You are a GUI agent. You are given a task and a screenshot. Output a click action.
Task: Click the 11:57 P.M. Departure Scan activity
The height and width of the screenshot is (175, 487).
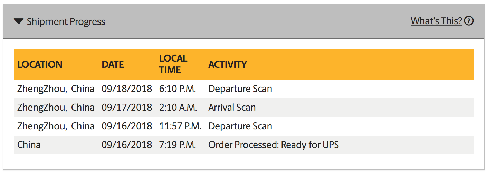(x=240, y=126)
